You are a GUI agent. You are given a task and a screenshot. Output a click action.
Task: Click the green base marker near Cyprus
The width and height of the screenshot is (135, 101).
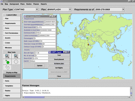[87, 38]
